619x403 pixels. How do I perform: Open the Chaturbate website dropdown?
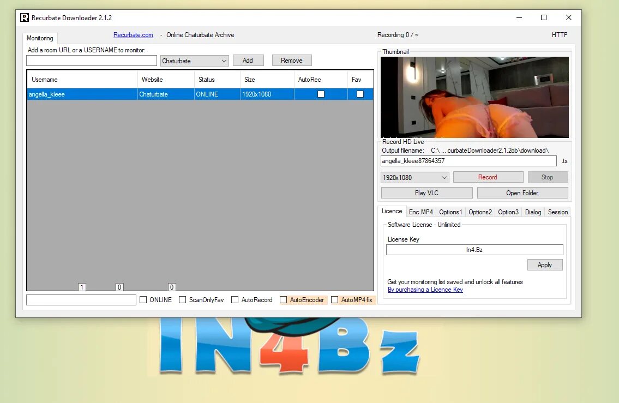195,61
